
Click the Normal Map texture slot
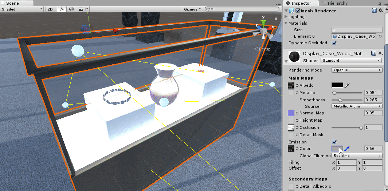[291, 113]
